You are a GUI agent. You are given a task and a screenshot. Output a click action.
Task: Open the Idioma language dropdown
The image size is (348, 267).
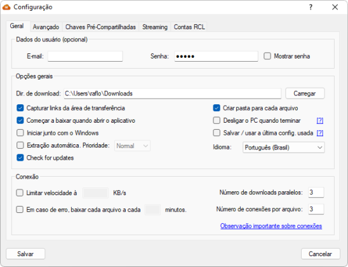tap(283, 147)
